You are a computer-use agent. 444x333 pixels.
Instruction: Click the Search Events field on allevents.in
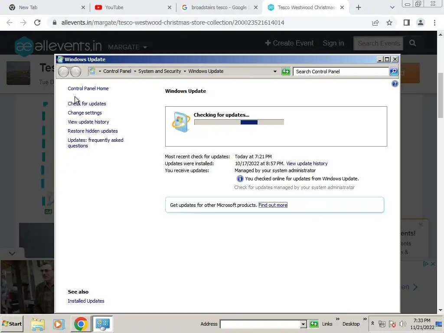point(378,43)
